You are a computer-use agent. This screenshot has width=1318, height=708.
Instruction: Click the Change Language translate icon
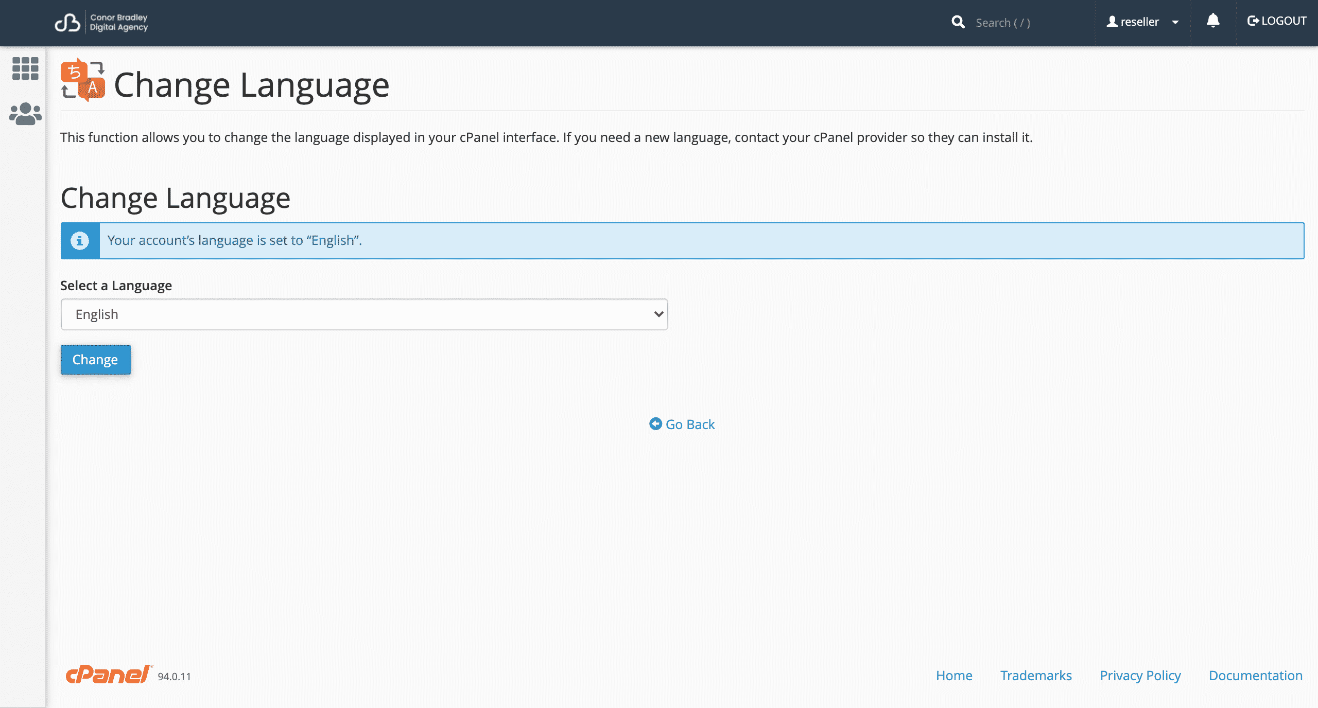(x=83, y=80)
